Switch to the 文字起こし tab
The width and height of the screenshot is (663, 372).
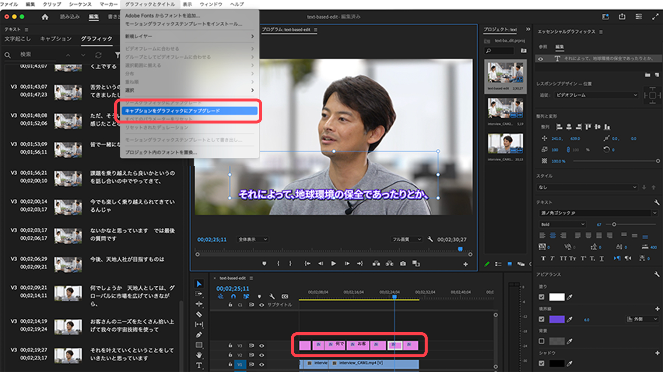[18, 39]
